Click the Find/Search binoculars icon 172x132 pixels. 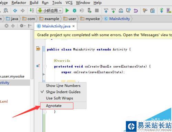pyautogui.click(x=6, y=11)
